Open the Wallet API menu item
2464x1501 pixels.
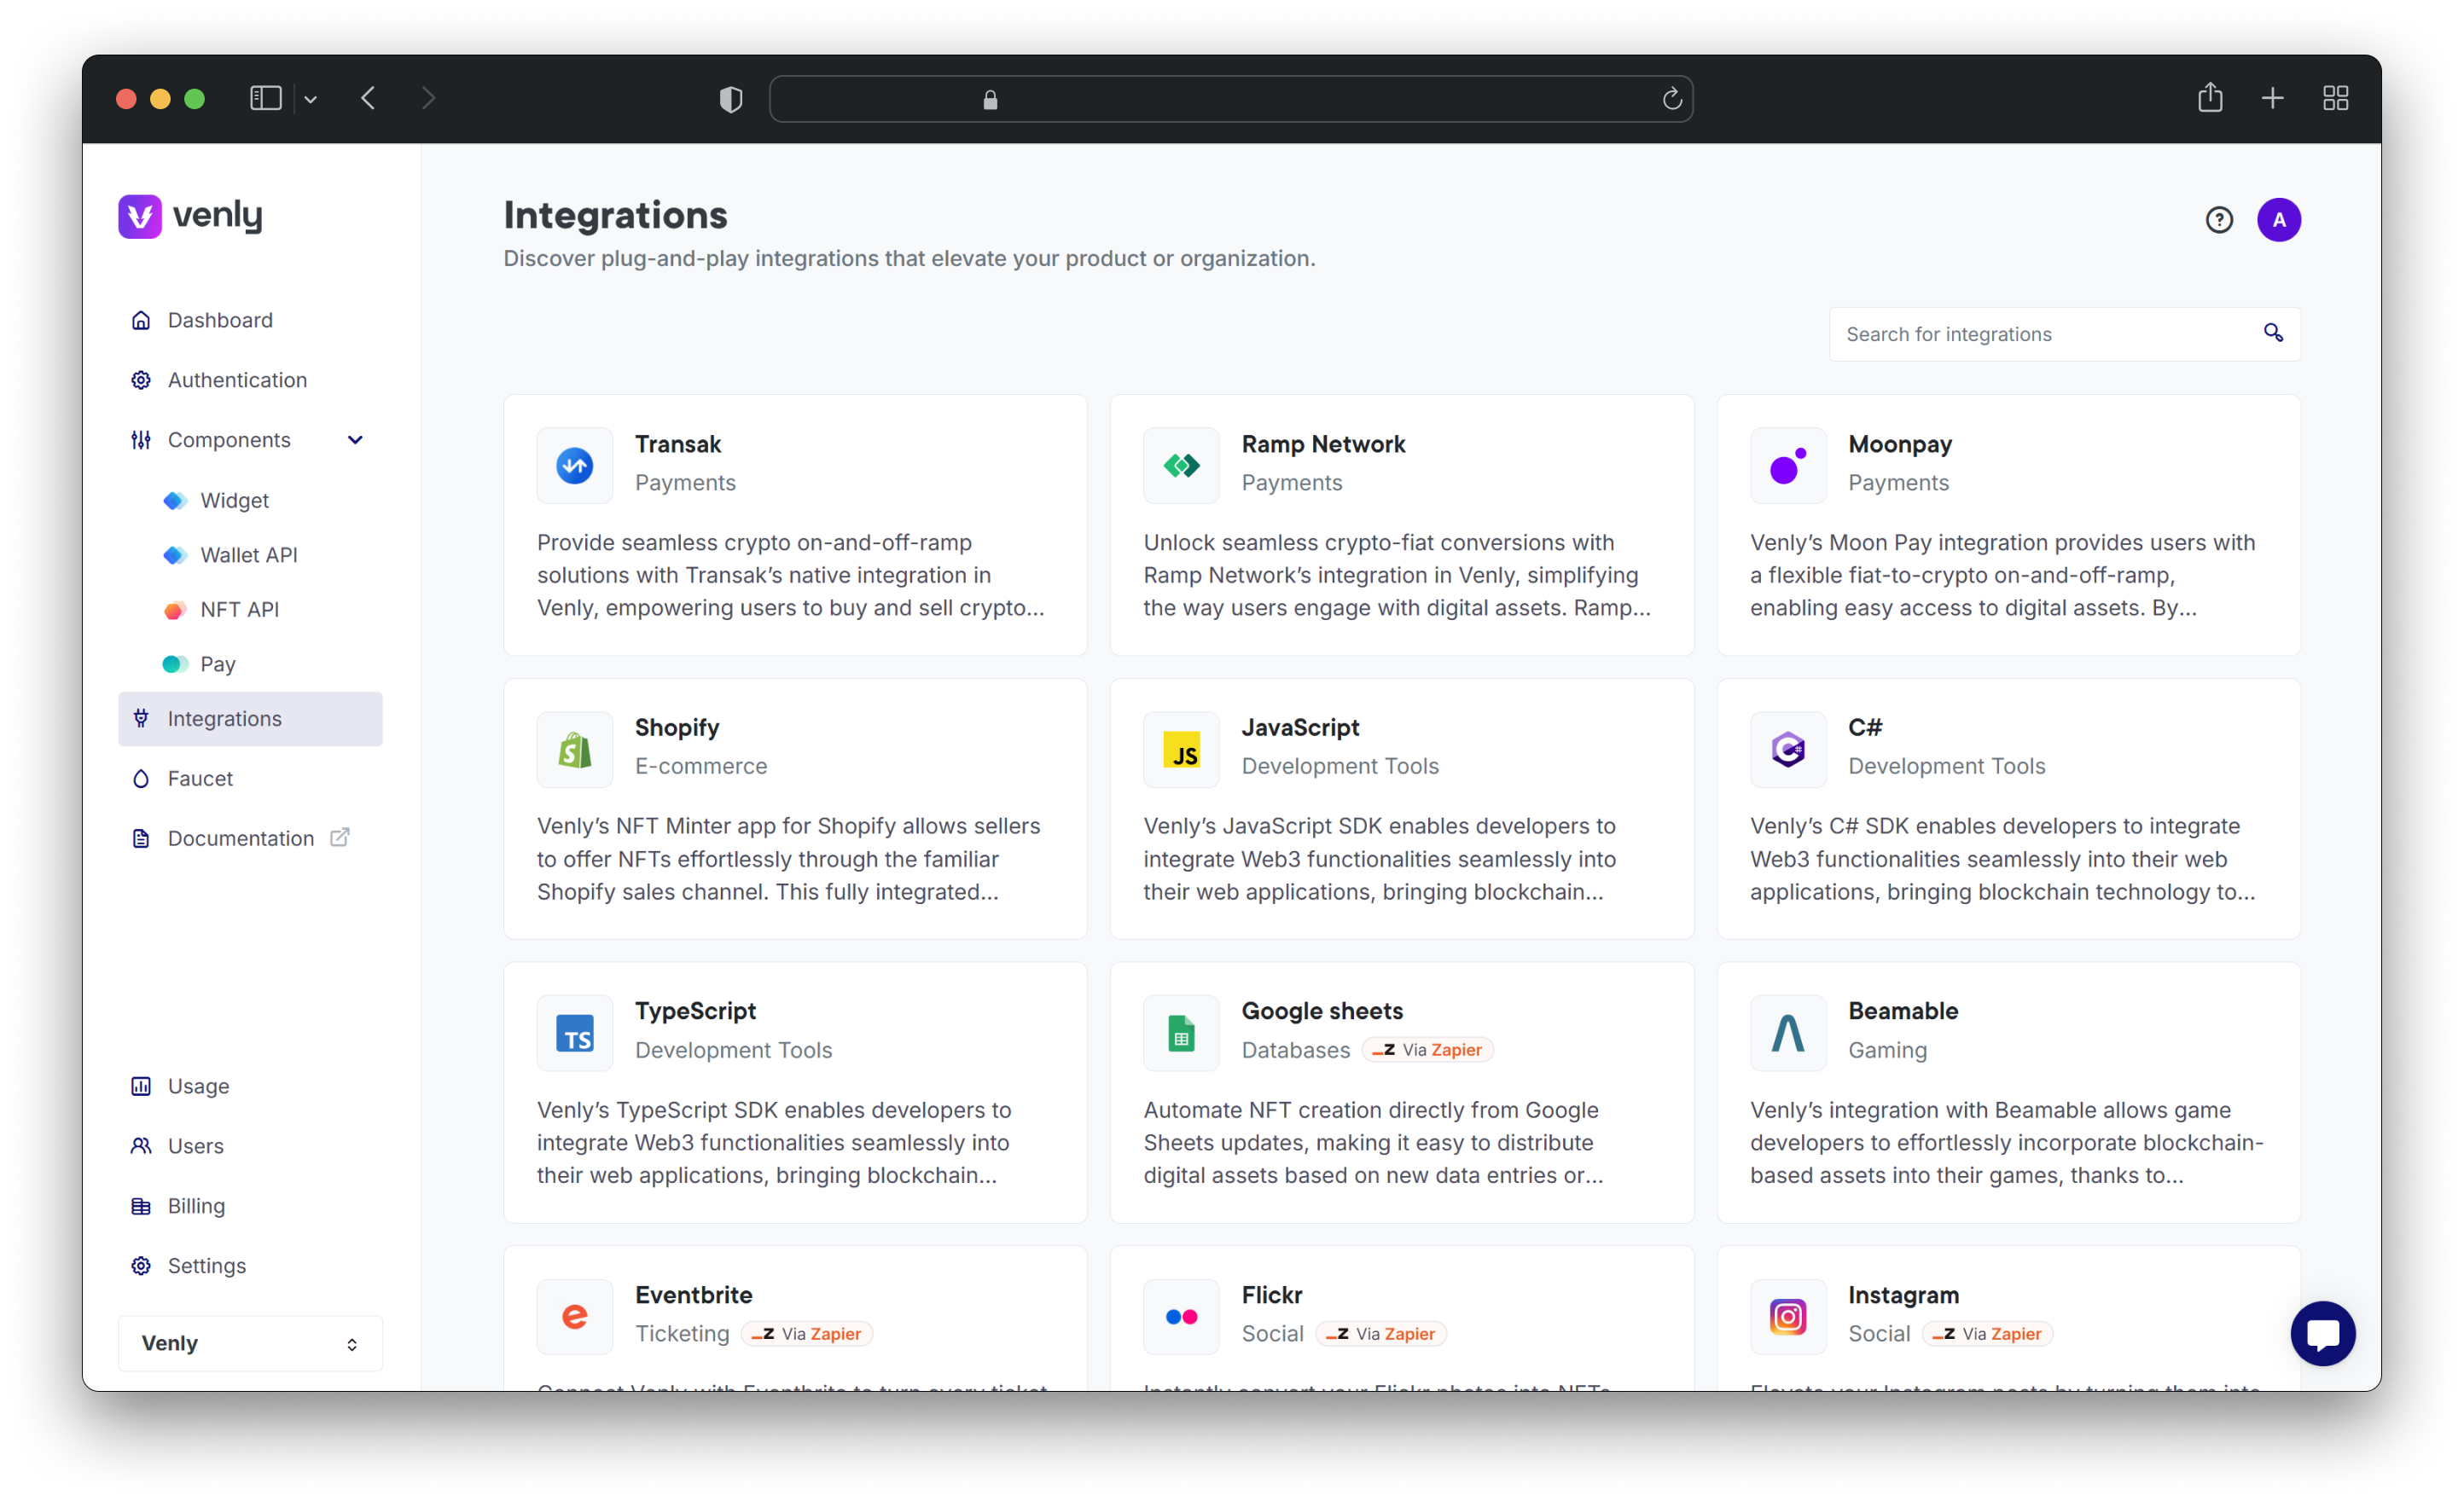point(248,554)
